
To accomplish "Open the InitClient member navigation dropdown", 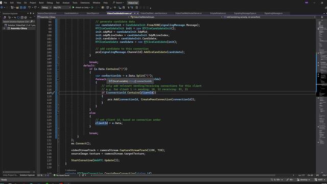I will click(x=270, y=17).
